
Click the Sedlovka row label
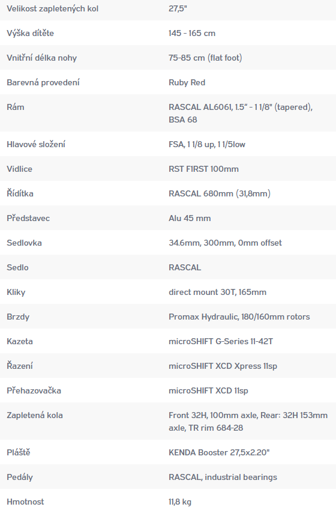24,243
